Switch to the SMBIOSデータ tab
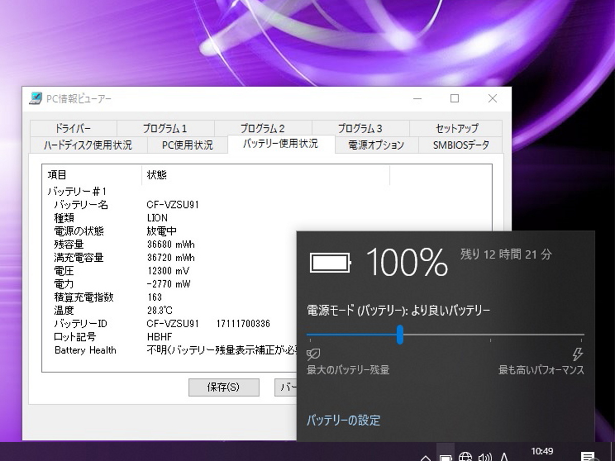 tap(461, 145)
